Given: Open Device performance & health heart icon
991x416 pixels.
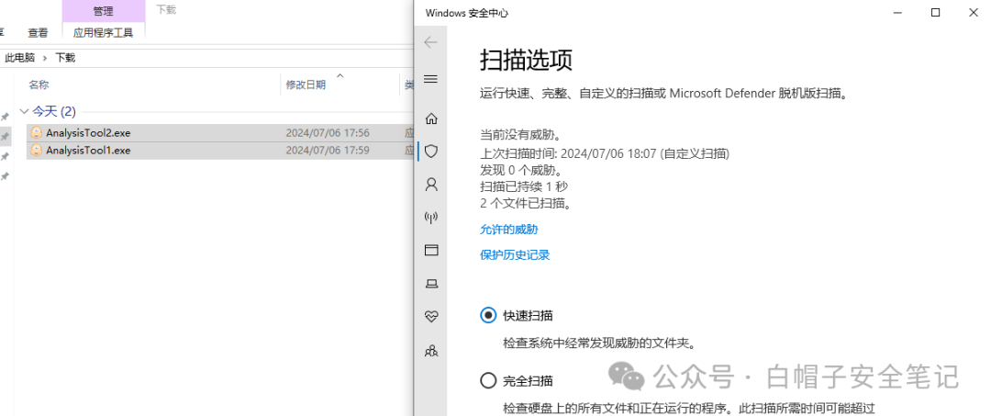Looking at the screenshot, I should click(x=431, y=317).
